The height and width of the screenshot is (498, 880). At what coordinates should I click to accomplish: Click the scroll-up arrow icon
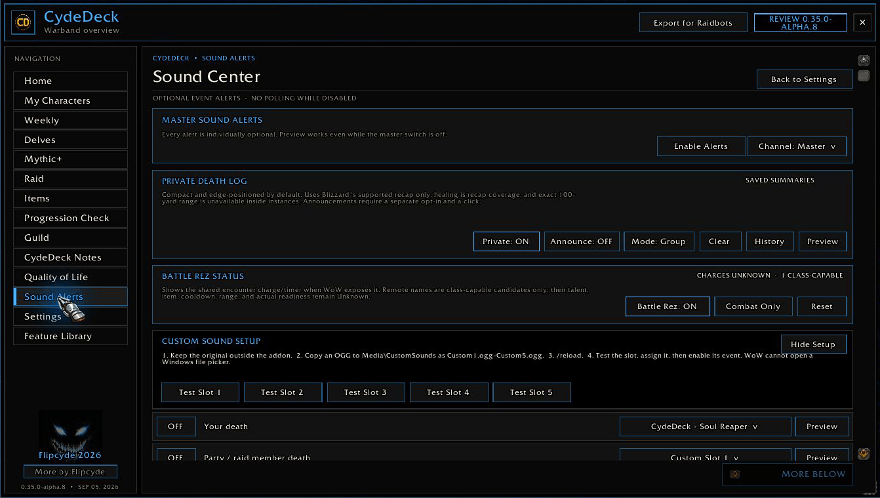864,60
